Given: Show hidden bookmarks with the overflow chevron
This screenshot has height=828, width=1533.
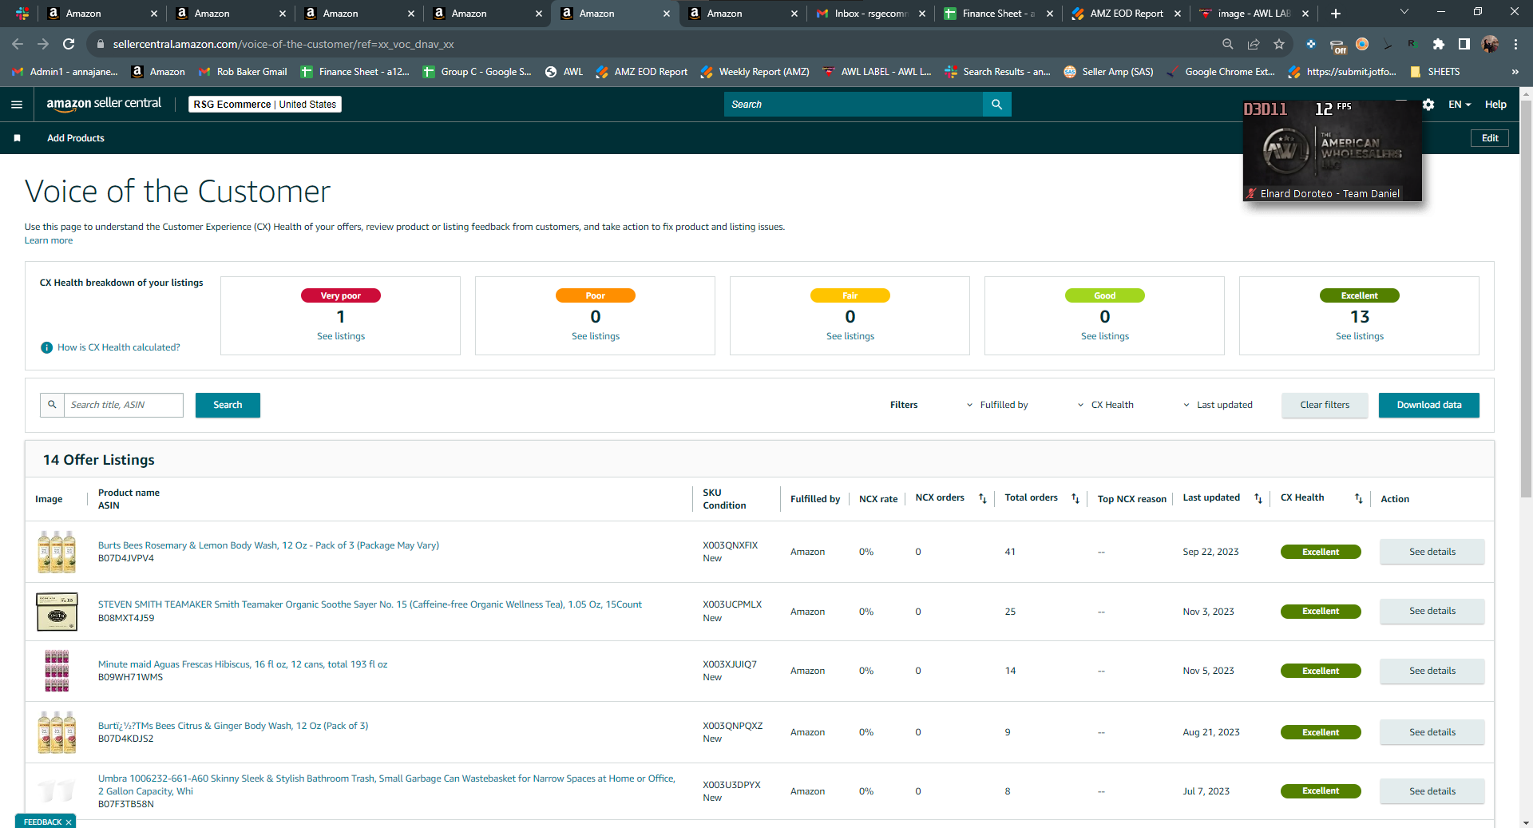Looking at the screenshot, I should 1515,72.
